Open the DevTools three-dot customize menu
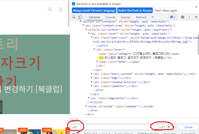 coord(189,17)
